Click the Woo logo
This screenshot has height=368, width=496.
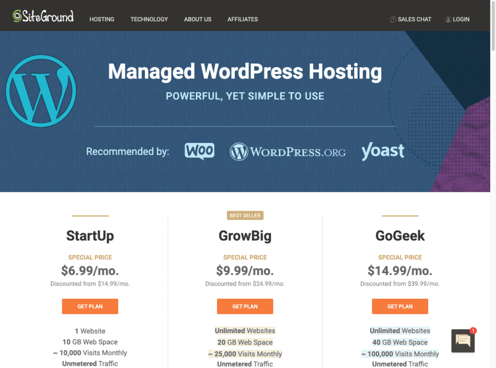pos(200,151)
